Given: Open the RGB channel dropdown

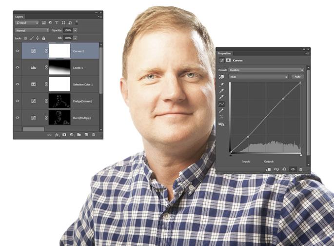Looking at the screenshot, I should tap(258, 77).
